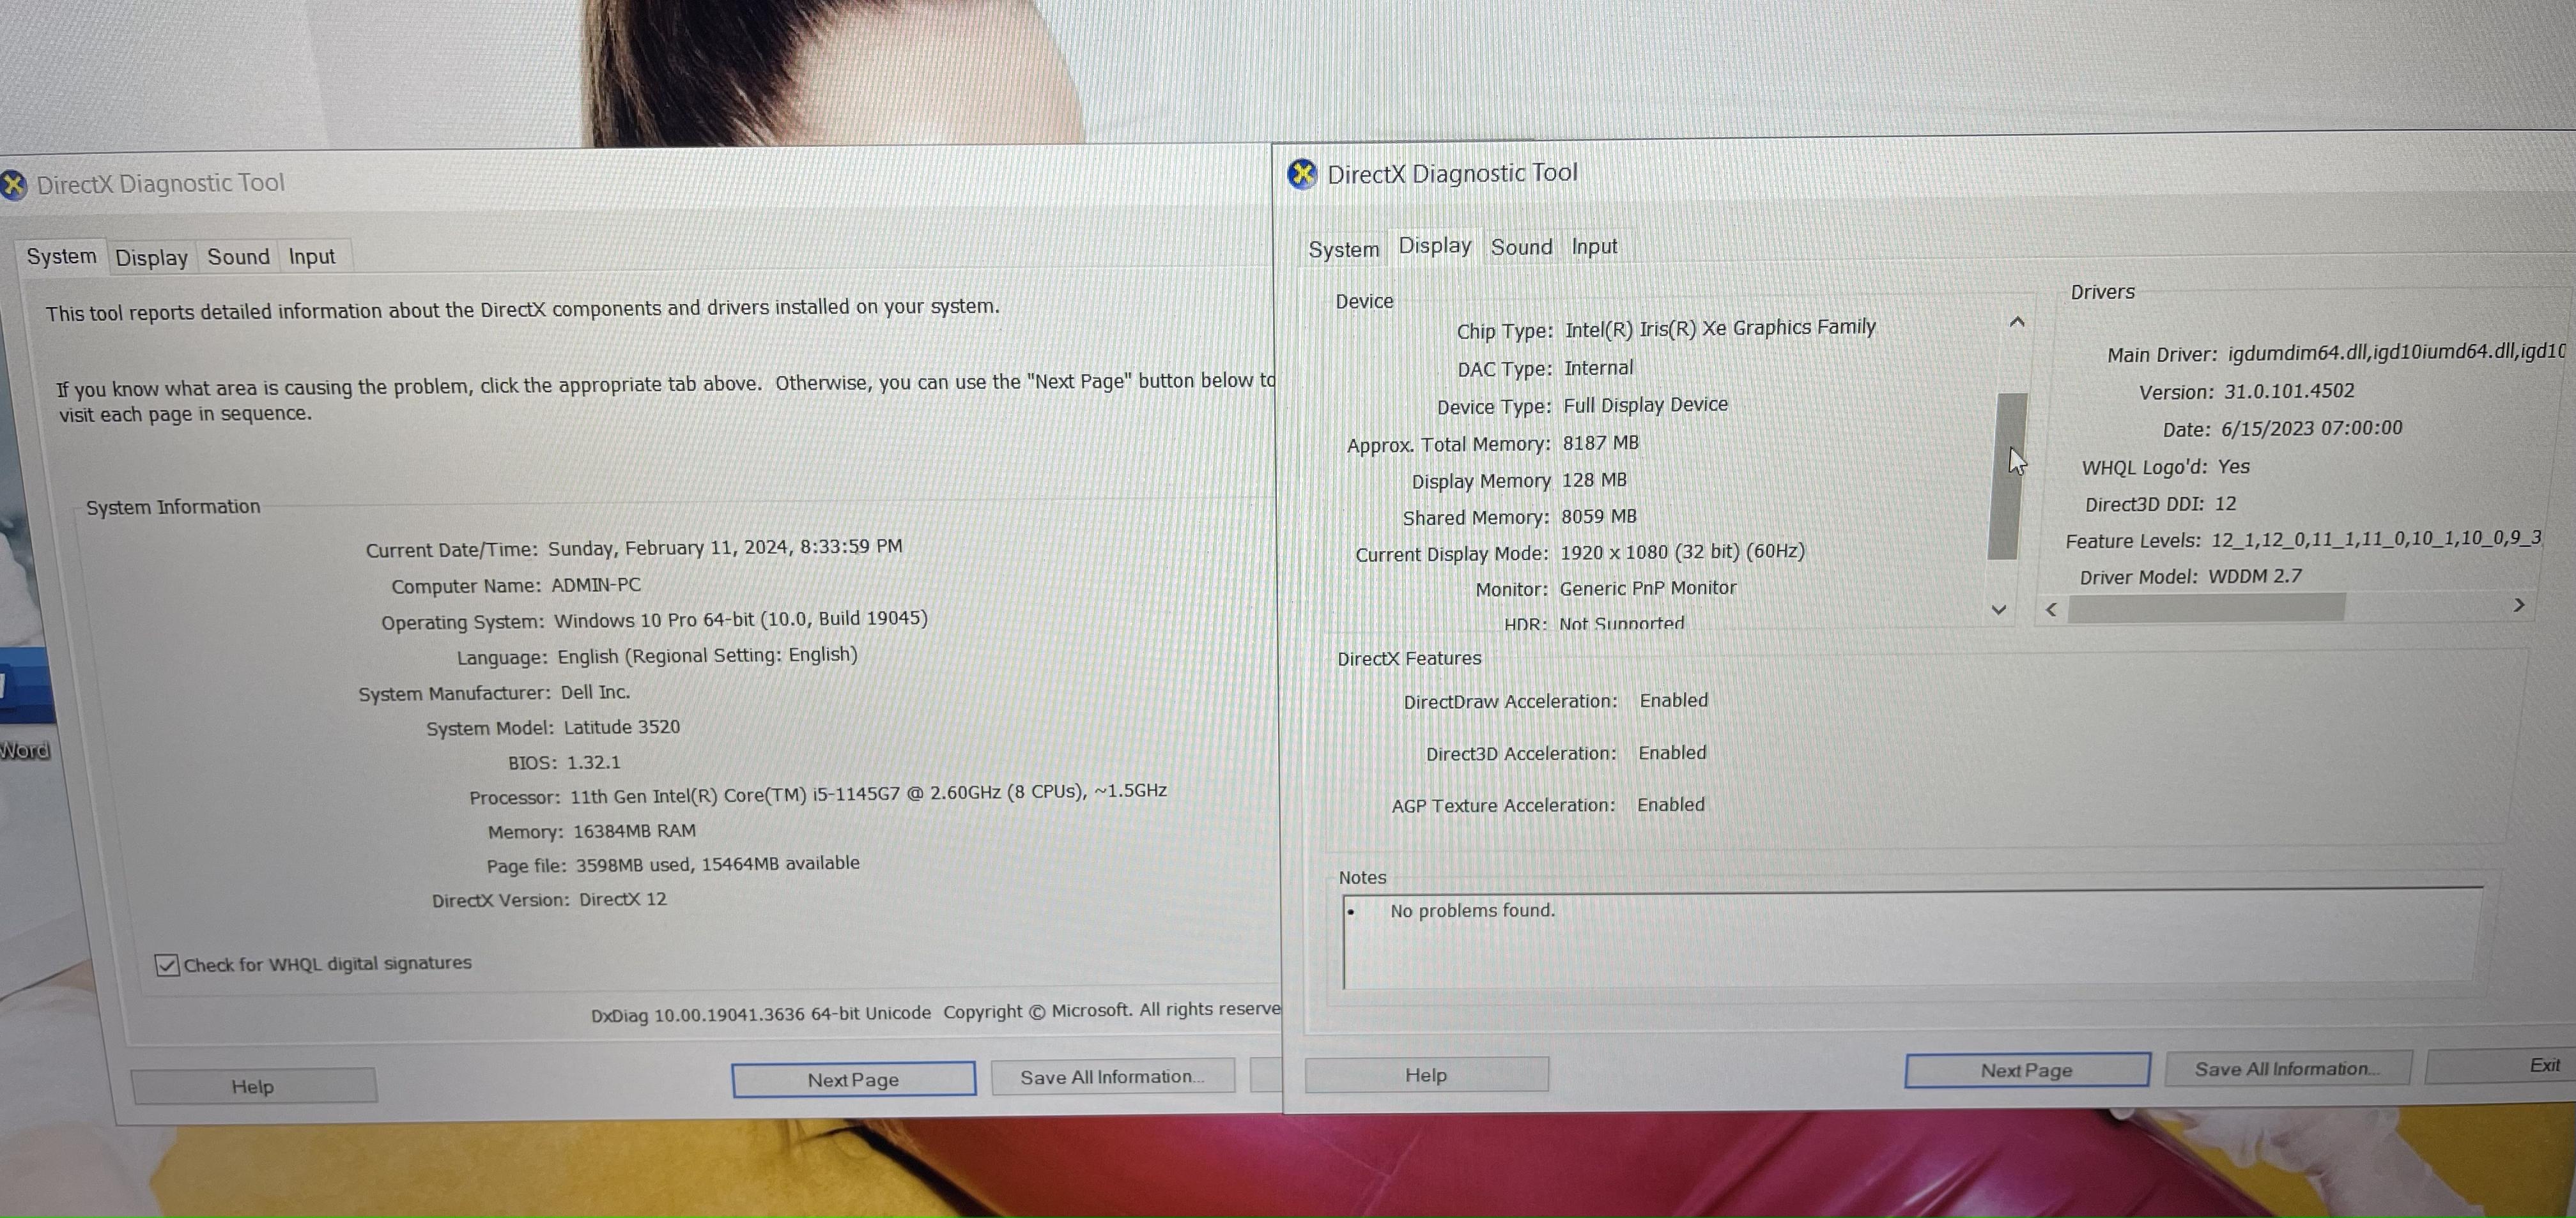Switch to the Display tab in the left window
Image resolution: width=2576 pixels, height=1218 pixels.
tap(151, 258)
